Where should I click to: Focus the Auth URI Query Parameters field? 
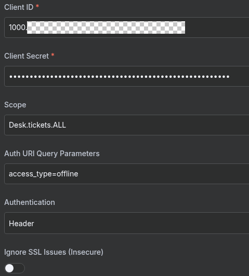pyautogui.click(x=127, y=174)
